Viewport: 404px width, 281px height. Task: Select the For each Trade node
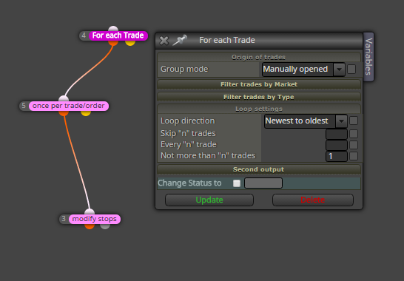[x=118, y=35]
